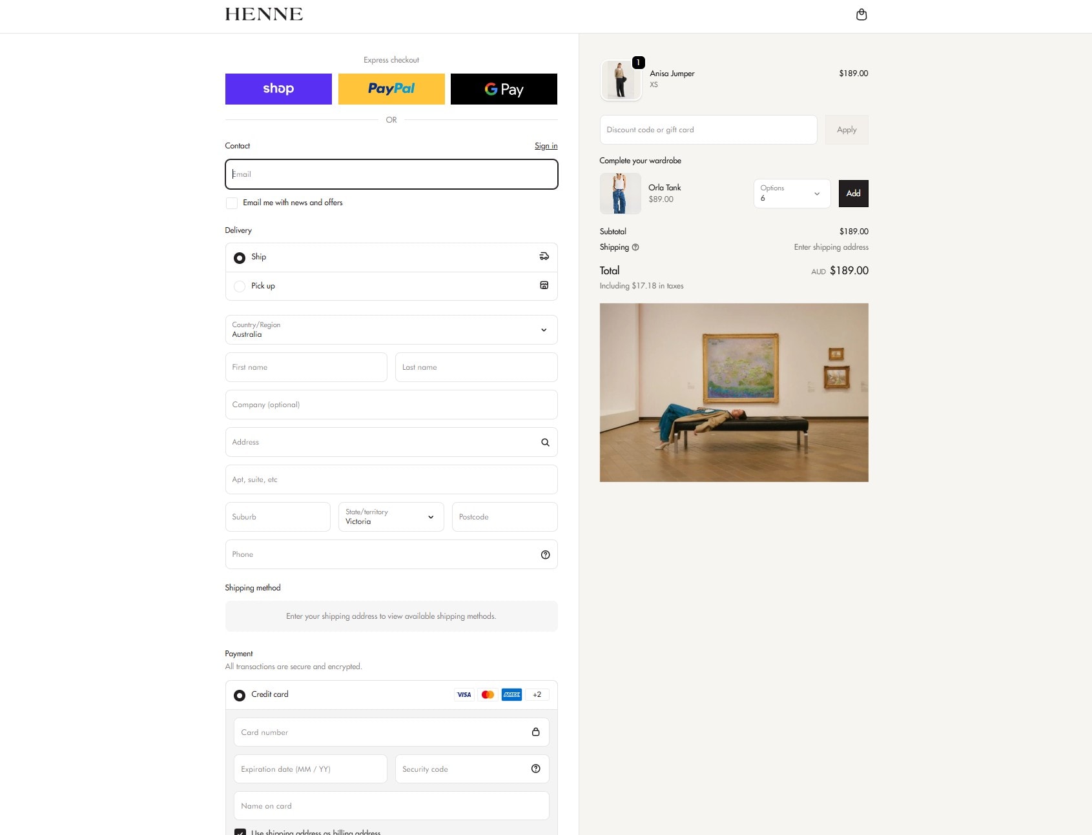Select the Pick up delivery option
This screenshot has height=835, width=1092.
click(240, 287)
